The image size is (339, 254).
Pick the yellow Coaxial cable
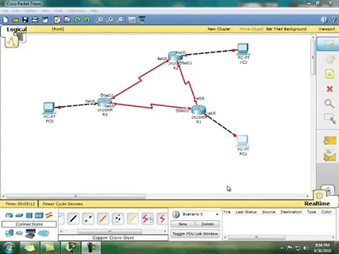click(132, 219)
